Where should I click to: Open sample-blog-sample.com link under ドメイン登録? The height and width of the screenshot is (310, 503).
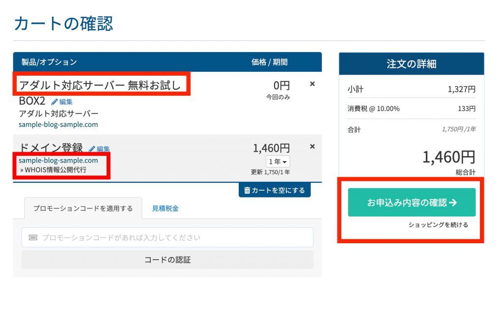coord(58,160)
